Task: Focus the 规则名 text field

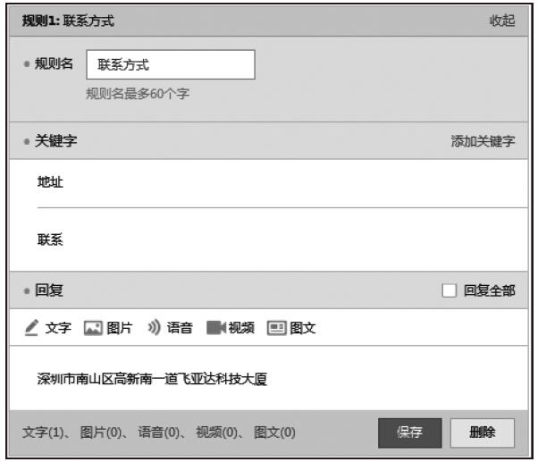Action: pos(170,64)
